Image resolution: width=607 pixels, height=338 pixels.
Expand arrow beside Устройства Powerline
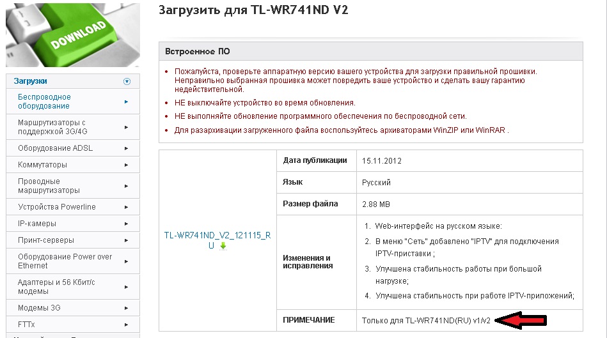pyautogui.click(x=126, y=207)
